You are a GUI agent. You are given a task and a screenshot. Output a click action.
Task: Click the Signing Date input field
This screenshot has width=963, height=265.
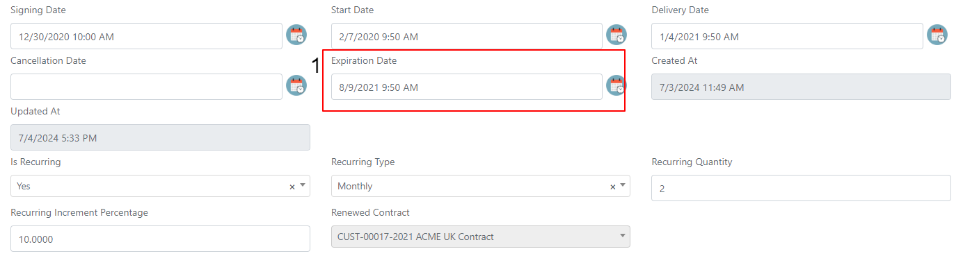(x=147, y=36)
